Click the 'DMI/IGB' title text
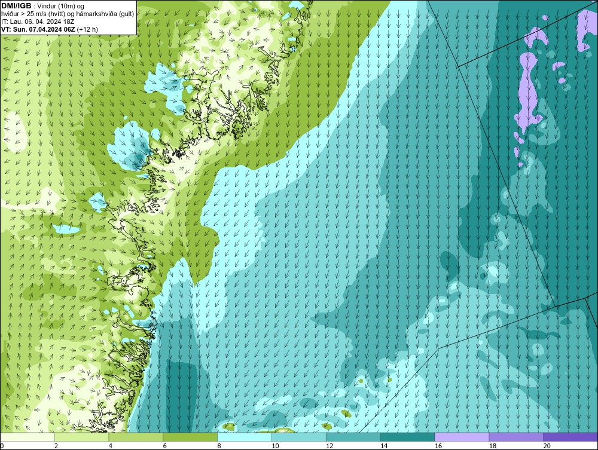Image resolution: width=598 pixels, height=450 pixels. [16, 6]
